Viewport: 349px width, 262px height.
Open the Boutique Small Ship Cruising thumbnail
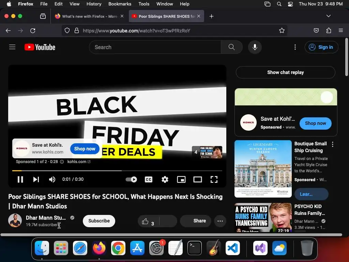[x=263, y=169]
